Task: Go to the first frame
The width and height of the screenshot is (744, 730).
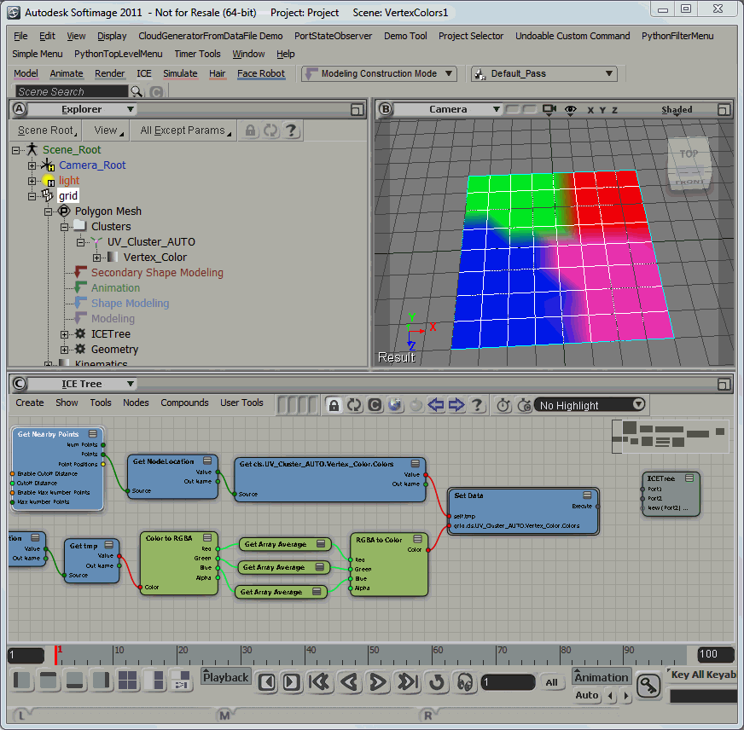Action: pyautogui.click(x=320, y=682)
